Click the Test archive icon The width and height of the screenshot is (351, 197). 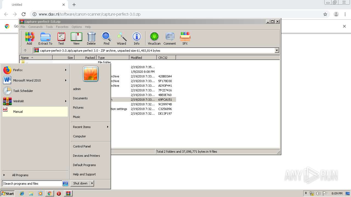[x=61, y=38]
